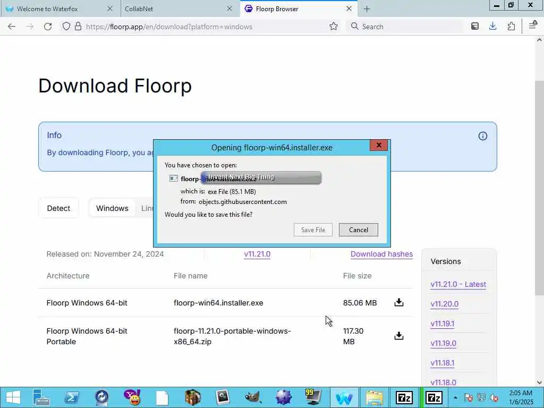544x408 pixels.
Task: Open the Extensions puzzle icon
Action: (511, 27)
